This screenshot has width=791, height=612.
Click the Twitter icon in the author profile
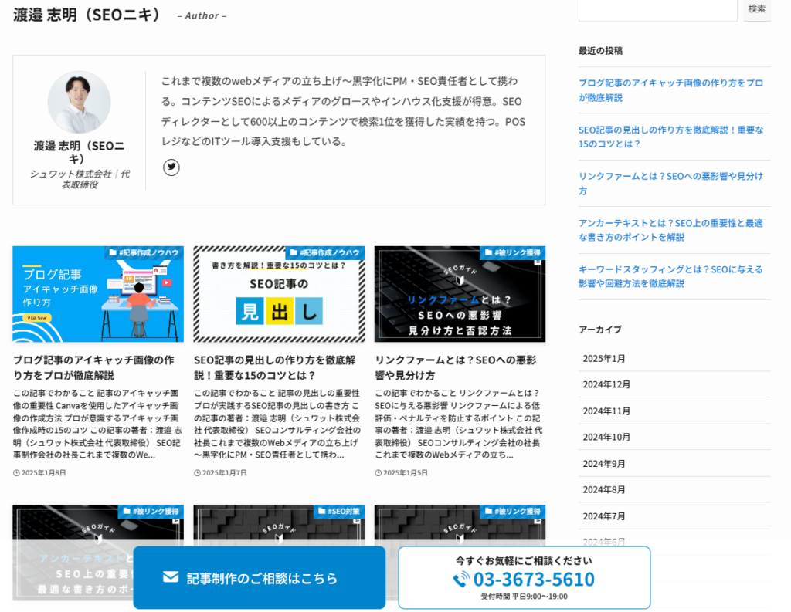coord(171,167)
